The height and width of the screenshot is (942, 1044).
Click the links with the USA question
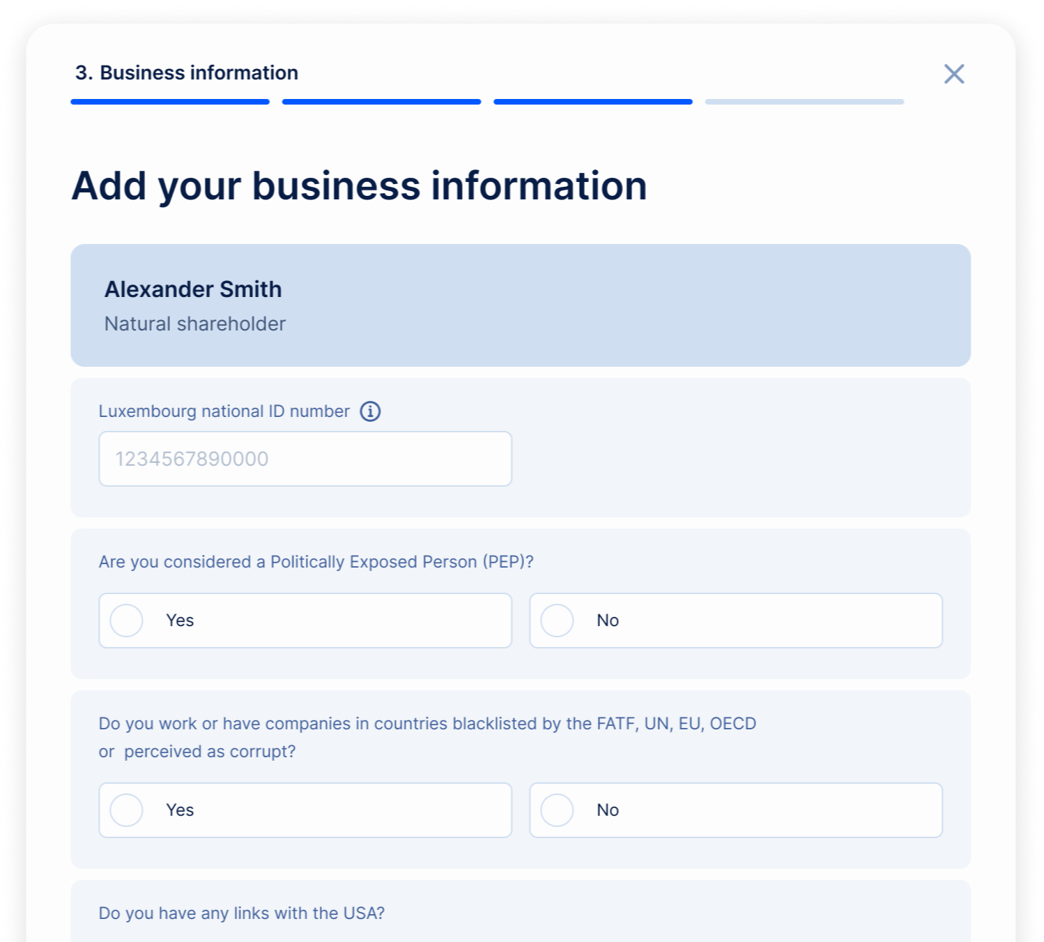pyautogui.click(x=241, y=913)
